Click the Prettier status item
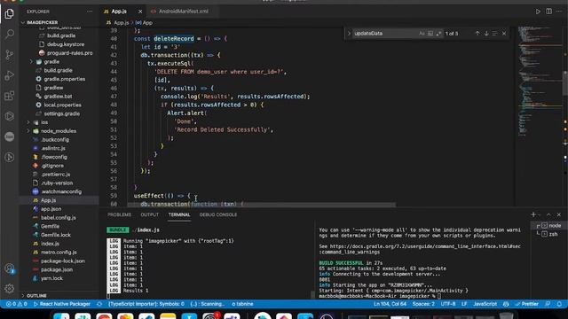568x319 pixels. [x=526, y=304]
